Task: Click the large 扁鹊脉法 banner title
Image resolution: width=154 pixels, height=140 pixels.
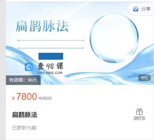Action: point(42,26)
